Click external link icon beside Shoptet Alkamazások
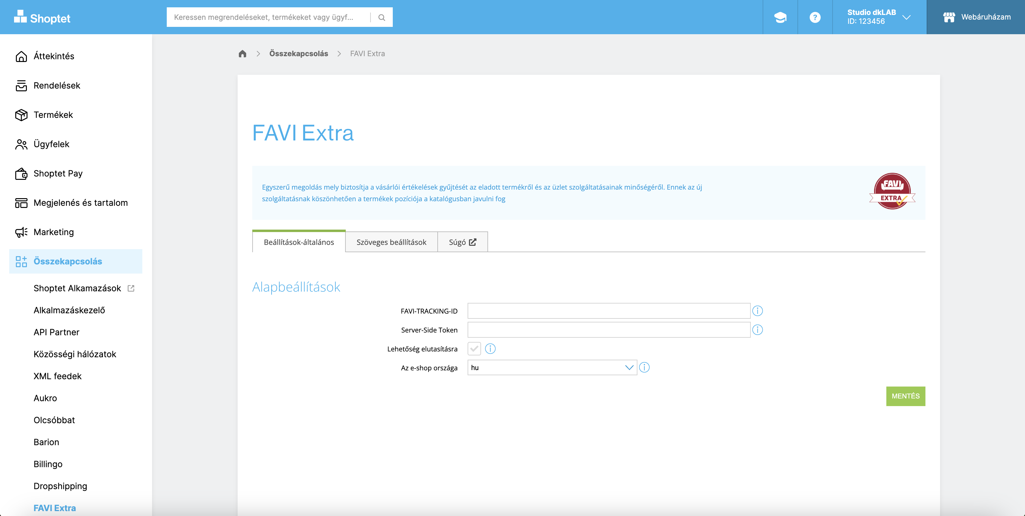The height and width of the screenshot is (516, 1025). pyautogui.click(x=131, y=288)
